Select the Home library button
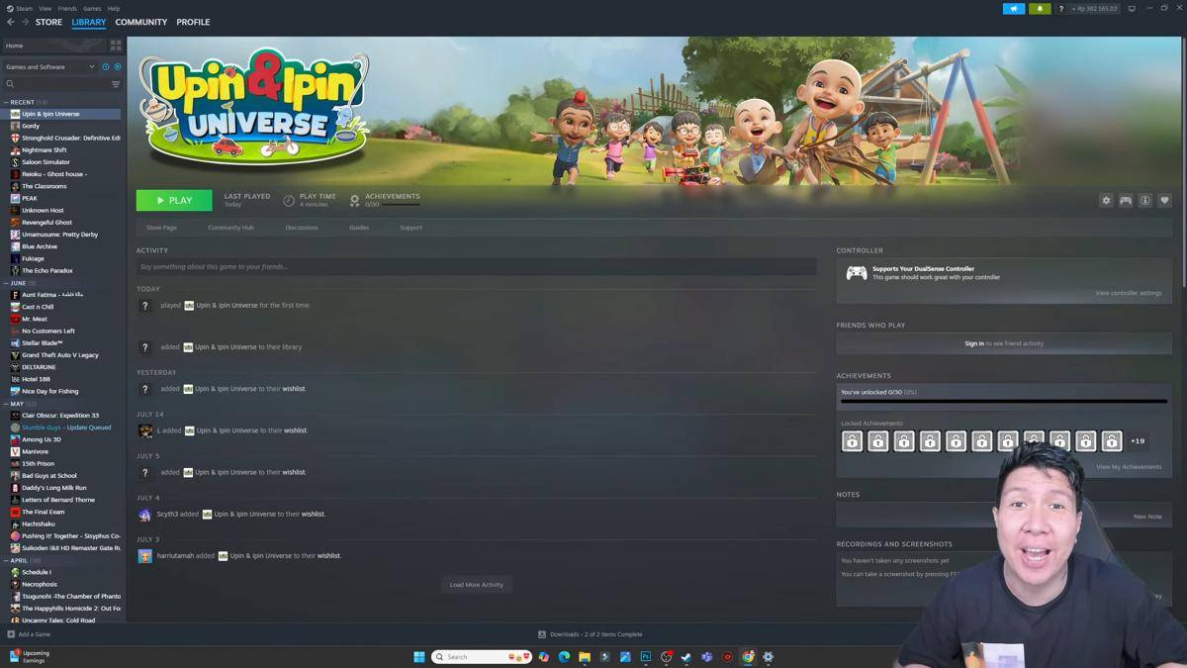 54,46
